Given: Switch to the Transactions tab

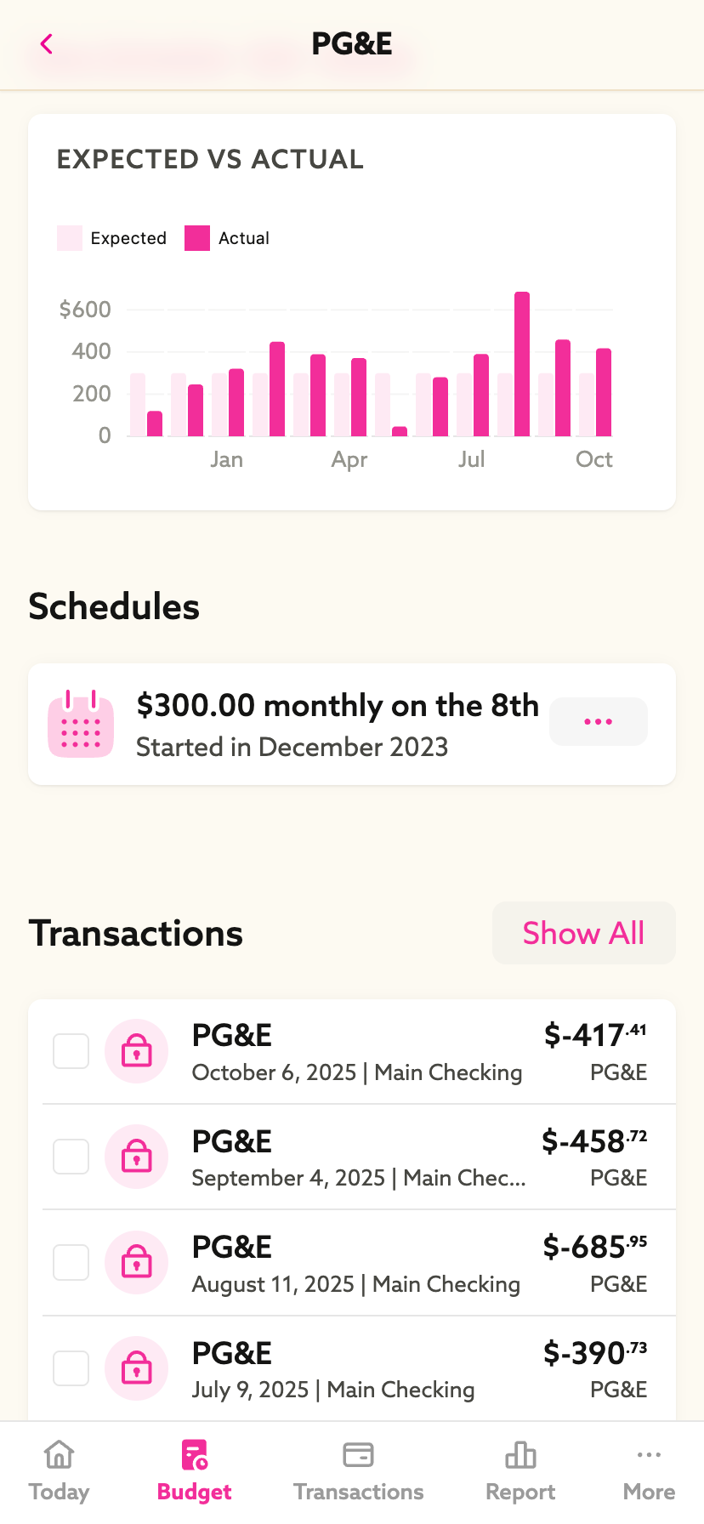Looking at the screenshot, I should click(358, 1471).
